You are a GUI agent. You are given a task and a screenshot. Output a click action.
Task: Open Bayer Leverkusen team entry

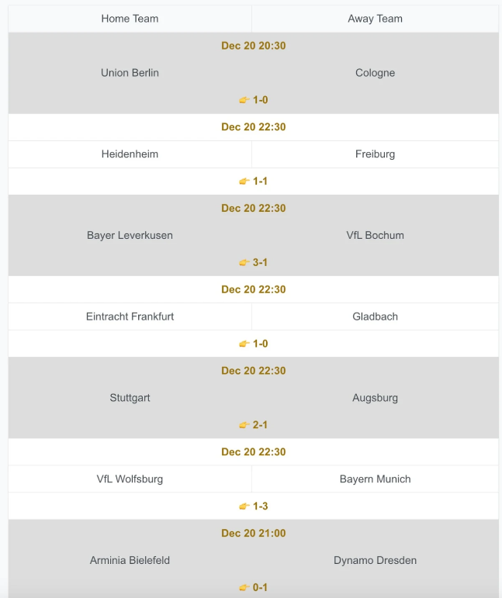(x=130, y=235)
